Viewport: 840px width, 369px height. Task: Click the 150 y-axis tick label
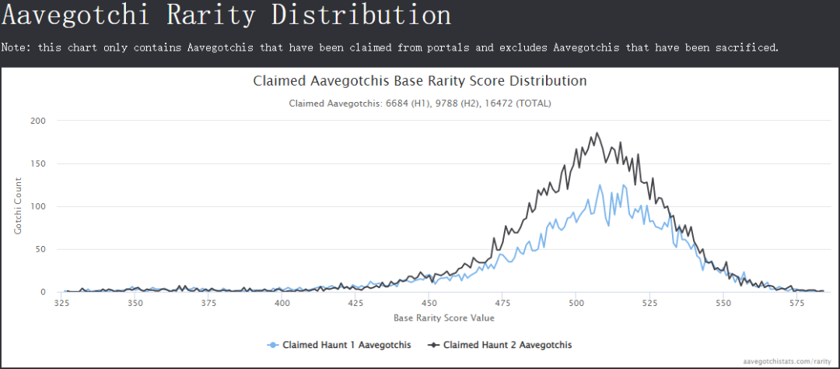pos(39,163)
